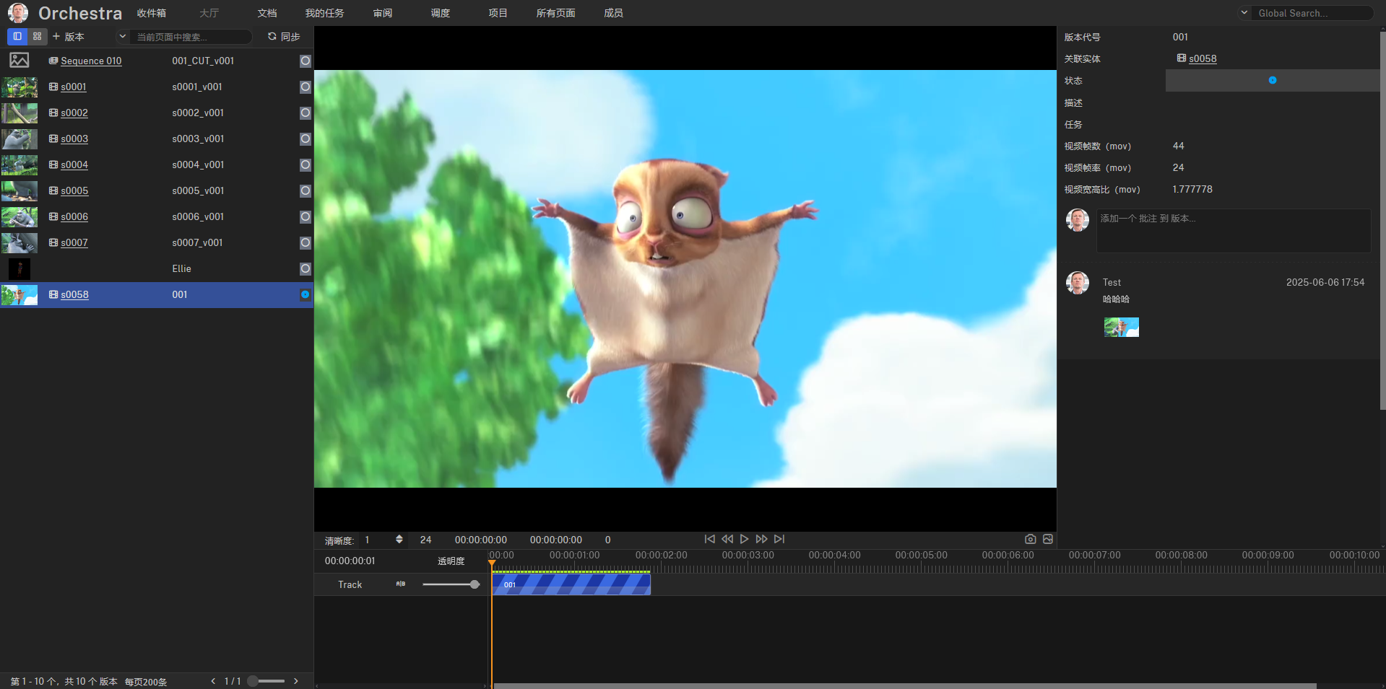Jump to the first frame
Image resolution: width=1386 pixels, height=689 pixels.
[x=710, y=539]
